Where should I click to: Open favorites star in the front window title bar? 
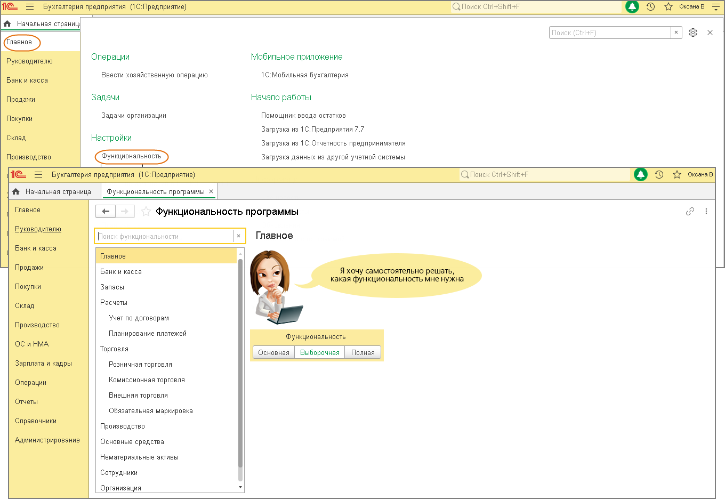pos(677,175)
